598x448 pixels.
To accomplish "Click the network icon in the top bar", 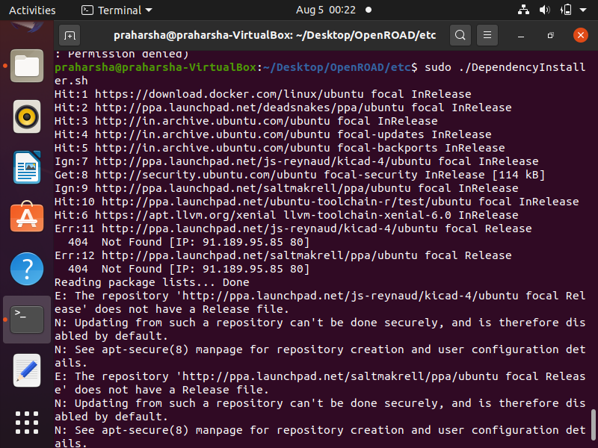I will pos(523,10).
